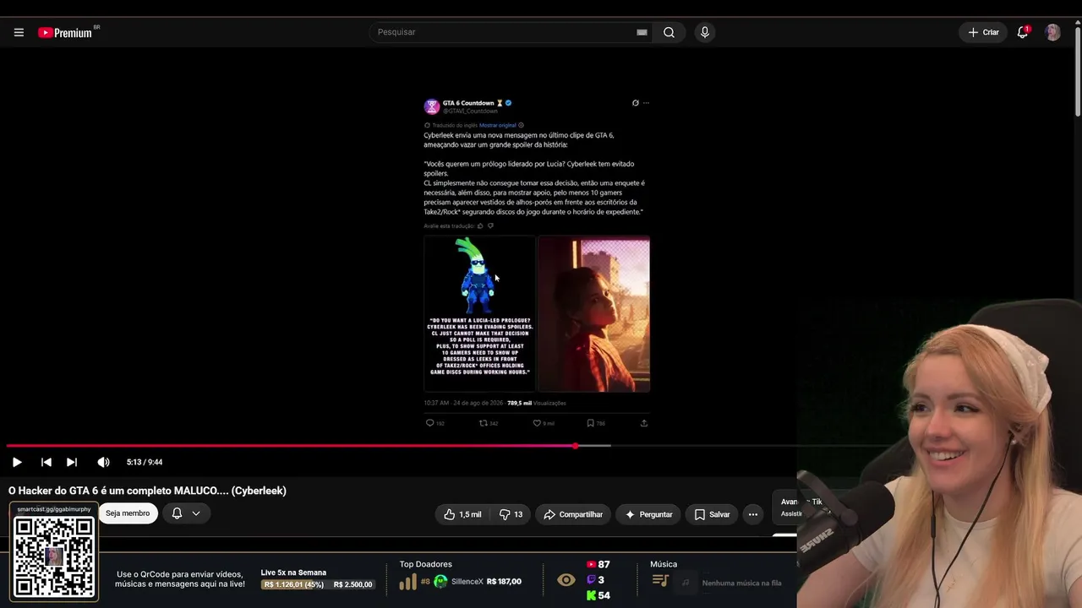Dislike the video showing 13

coord(511,514)
